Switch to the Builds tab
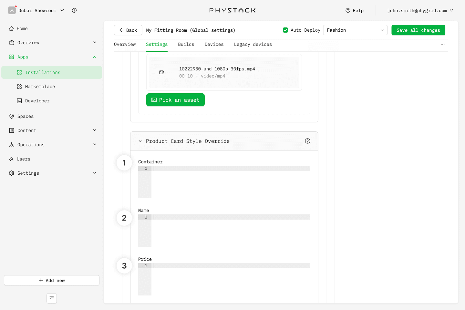The width and height of the screenshot is (465, 310). [x=186, y=44]
